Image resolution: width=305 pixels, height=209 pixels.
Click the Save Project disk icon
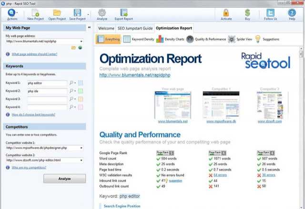pyautogui.click(x=77, y=13)
